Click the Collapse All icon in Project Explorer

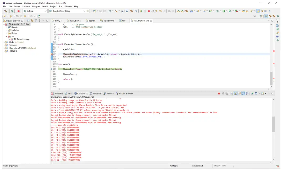pos(29,21)
